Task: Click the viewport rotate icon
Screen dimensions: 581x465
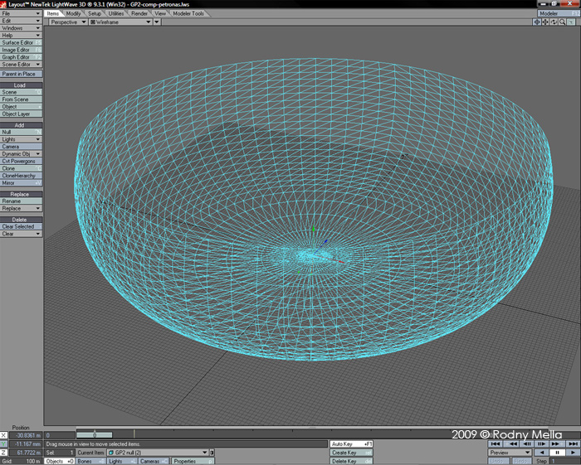Action: [x=554, y=22]
